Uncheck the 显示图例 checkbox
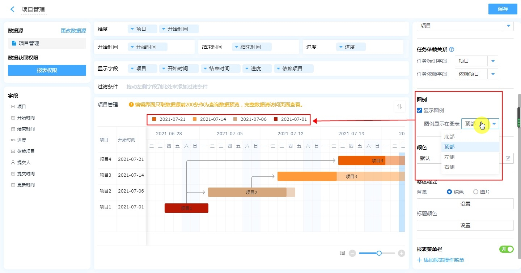The height and width of the screenshot is (273, 521). [x=420, y=110]
